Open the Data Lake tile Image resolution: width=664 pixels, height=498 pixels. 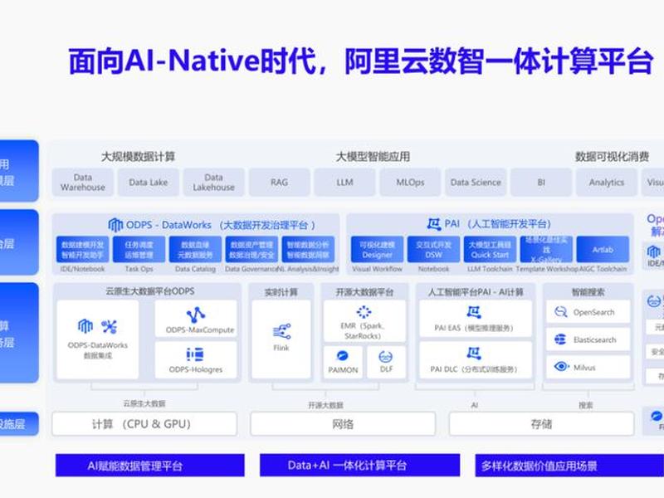pyautogui.click(x=149, y=182)
